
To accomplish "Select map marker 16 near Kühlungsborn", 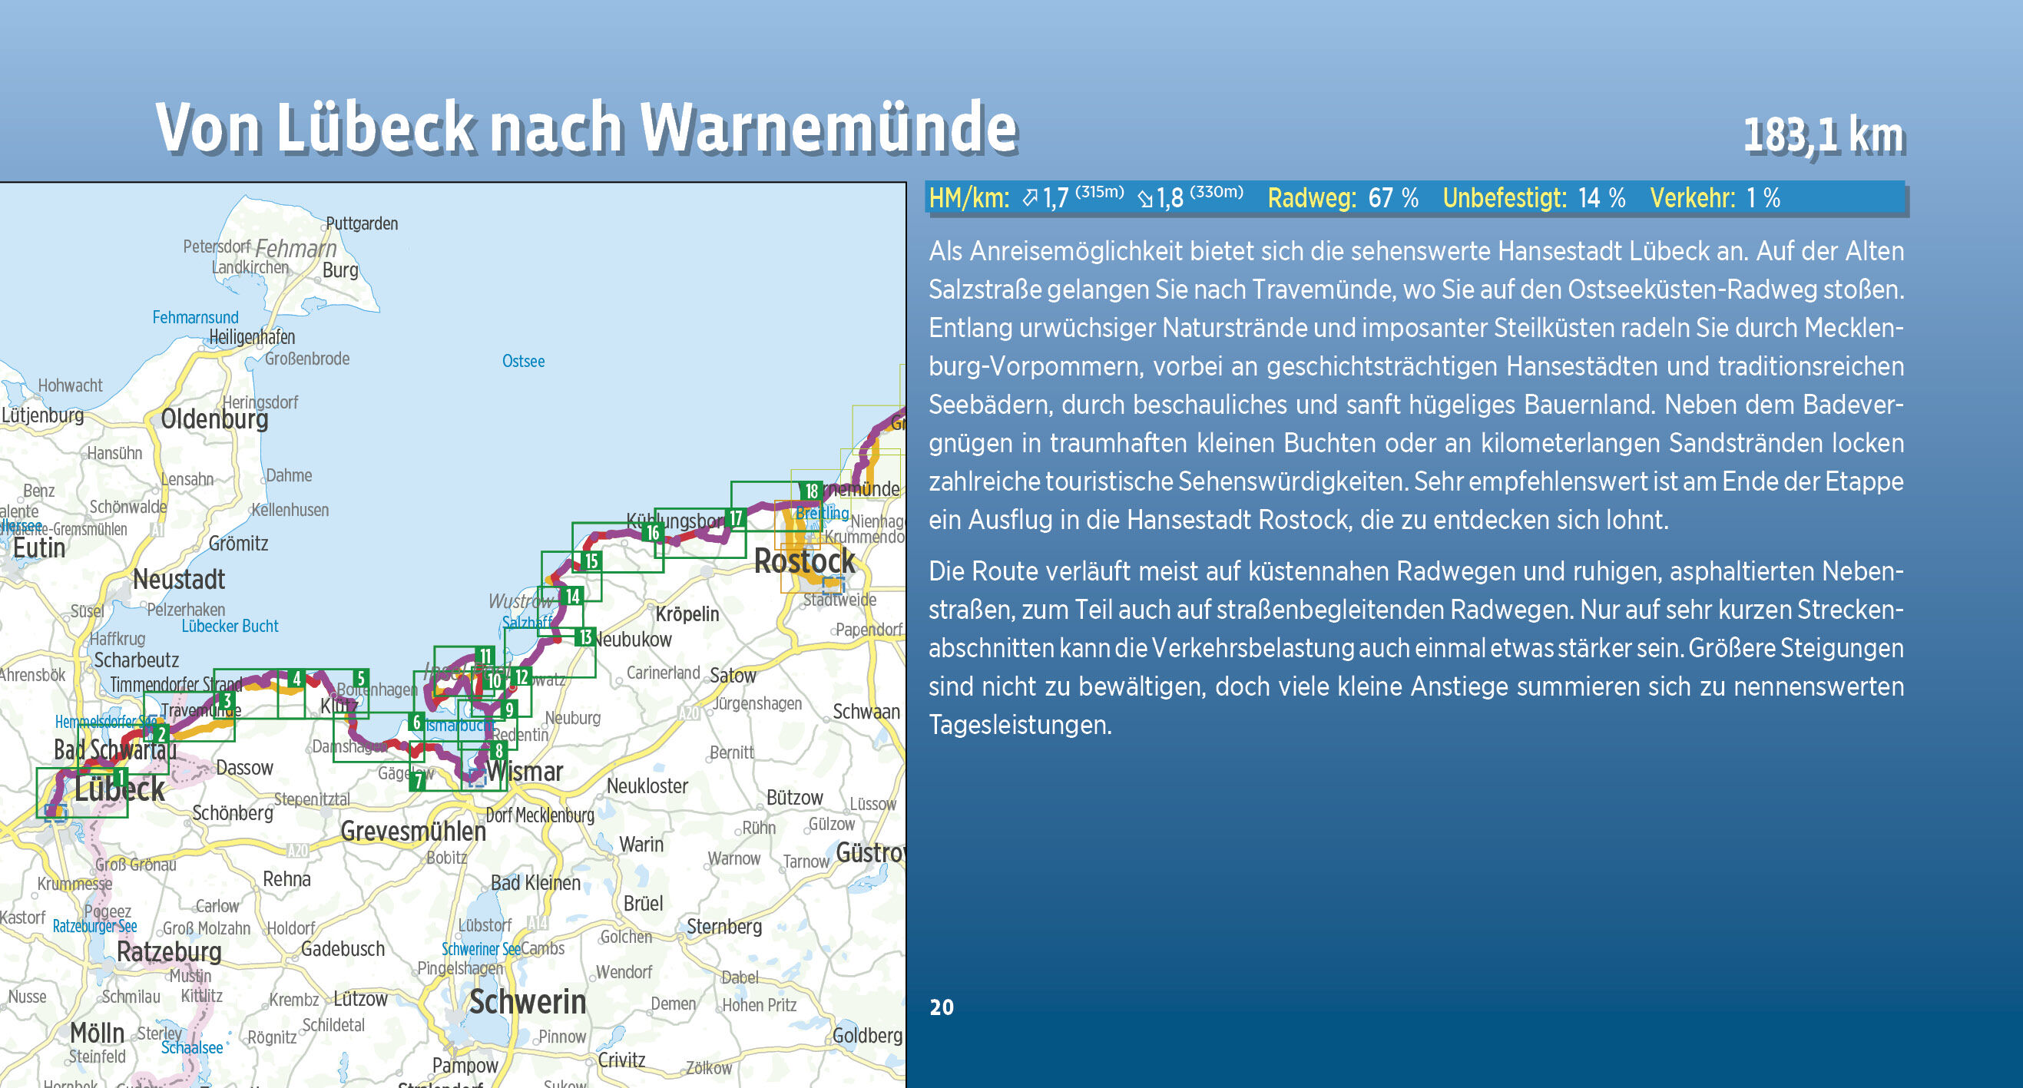I will (653, 533).
